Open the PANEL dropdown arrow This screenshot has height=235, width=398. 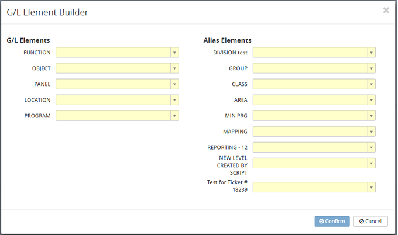click(x=174, y=84)
